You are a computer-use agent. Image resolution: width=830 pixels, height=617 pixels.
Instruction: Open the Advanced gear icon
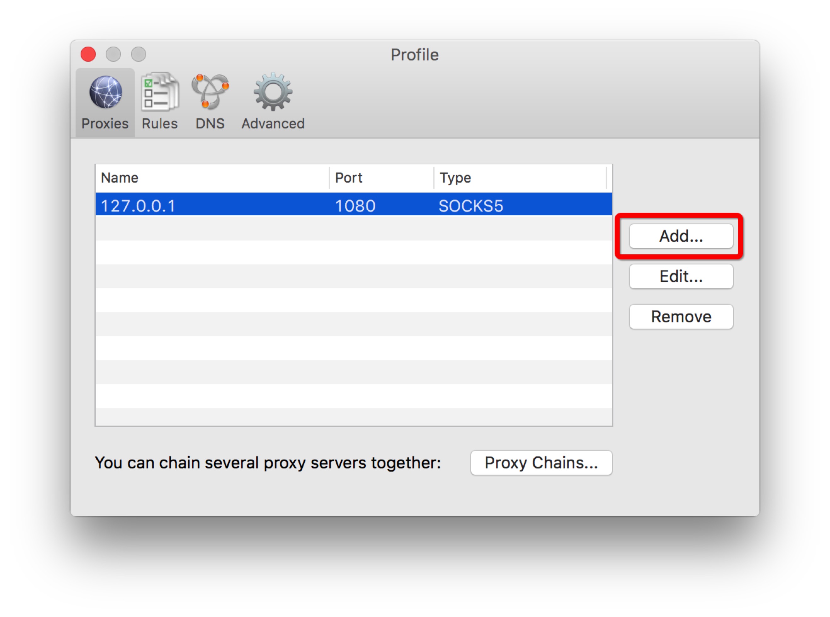coord(273,92)
